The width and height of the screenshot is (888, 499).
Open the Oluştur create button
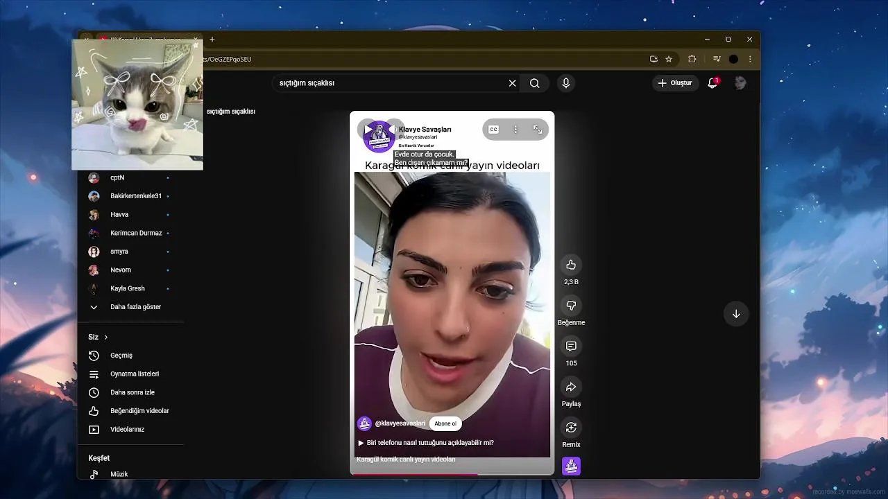click(675, 83)
